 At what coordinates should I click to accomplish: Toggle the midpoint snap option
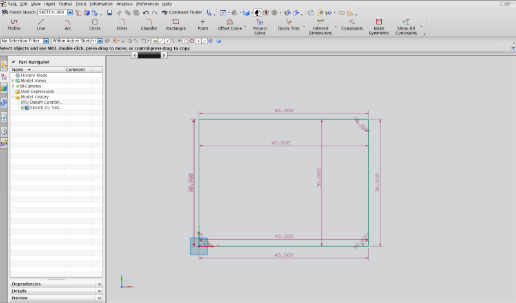pyautogui.click(x=167, y=41)
